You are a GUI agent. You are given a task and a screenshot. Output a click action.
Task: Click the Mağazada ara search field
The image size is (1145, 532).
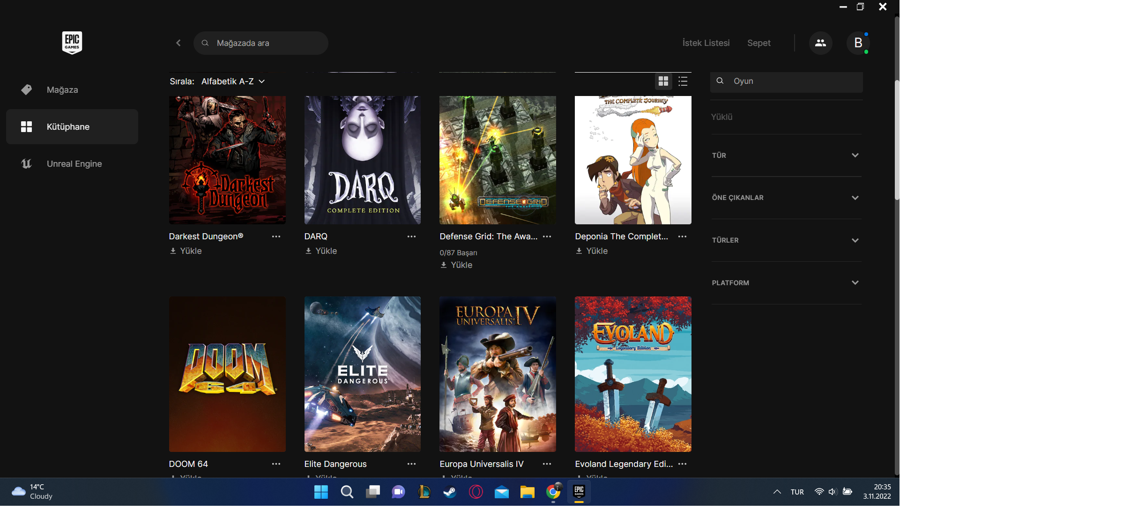click(x=261, y=43)
